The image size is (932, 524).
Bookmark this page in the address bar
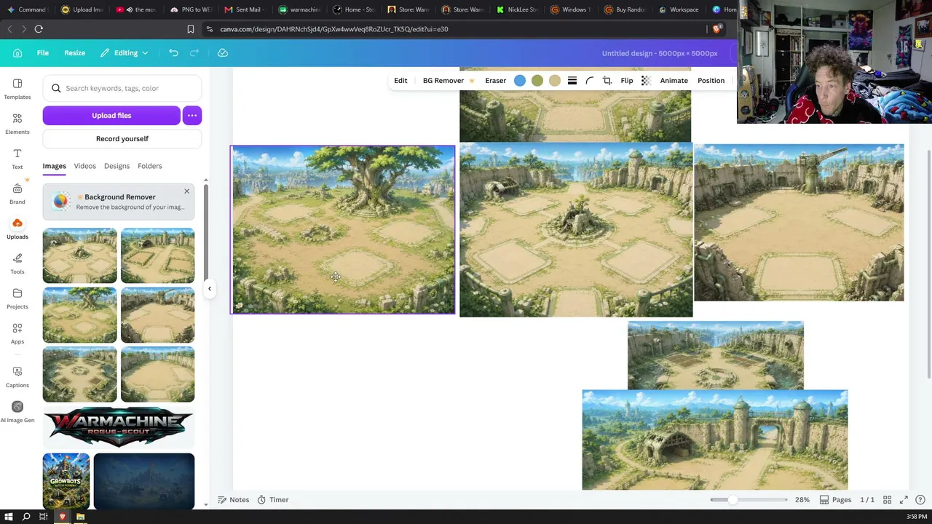coord(191,29)
